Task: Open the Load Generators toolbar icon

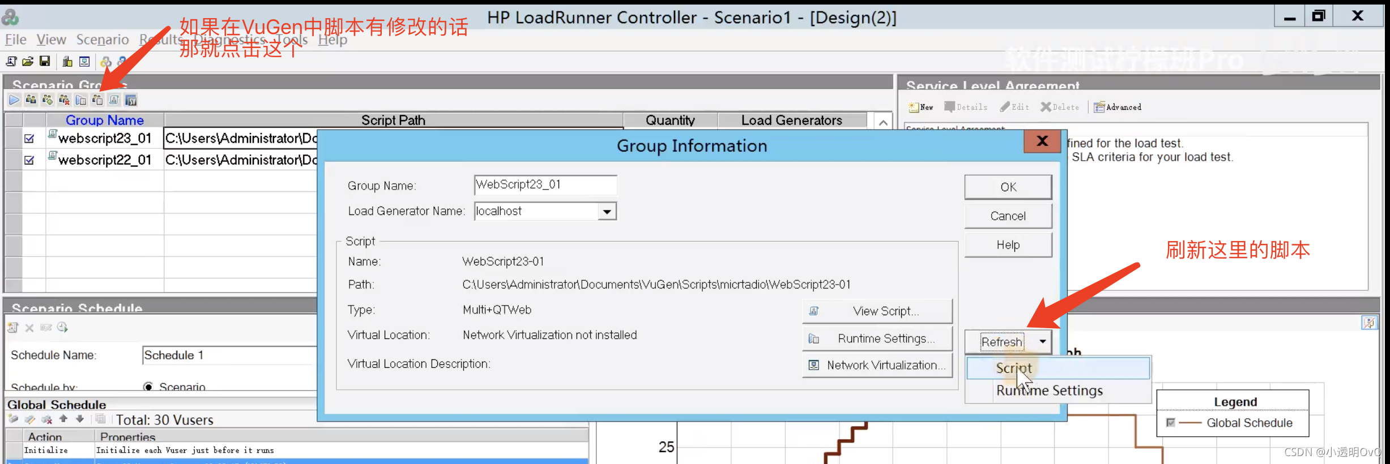Action: pos(67,61)
